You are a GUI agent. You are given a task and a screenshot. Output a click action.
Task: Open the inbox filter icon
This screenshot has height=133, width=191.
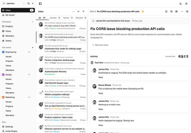pyautogui.click(x=84, y=11)
